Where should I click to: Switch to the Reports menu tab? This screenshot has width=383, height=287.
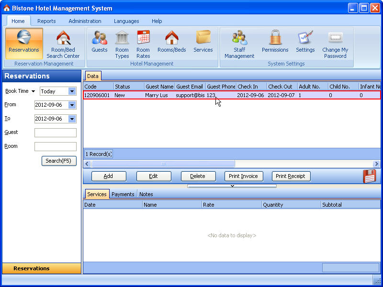46,21
